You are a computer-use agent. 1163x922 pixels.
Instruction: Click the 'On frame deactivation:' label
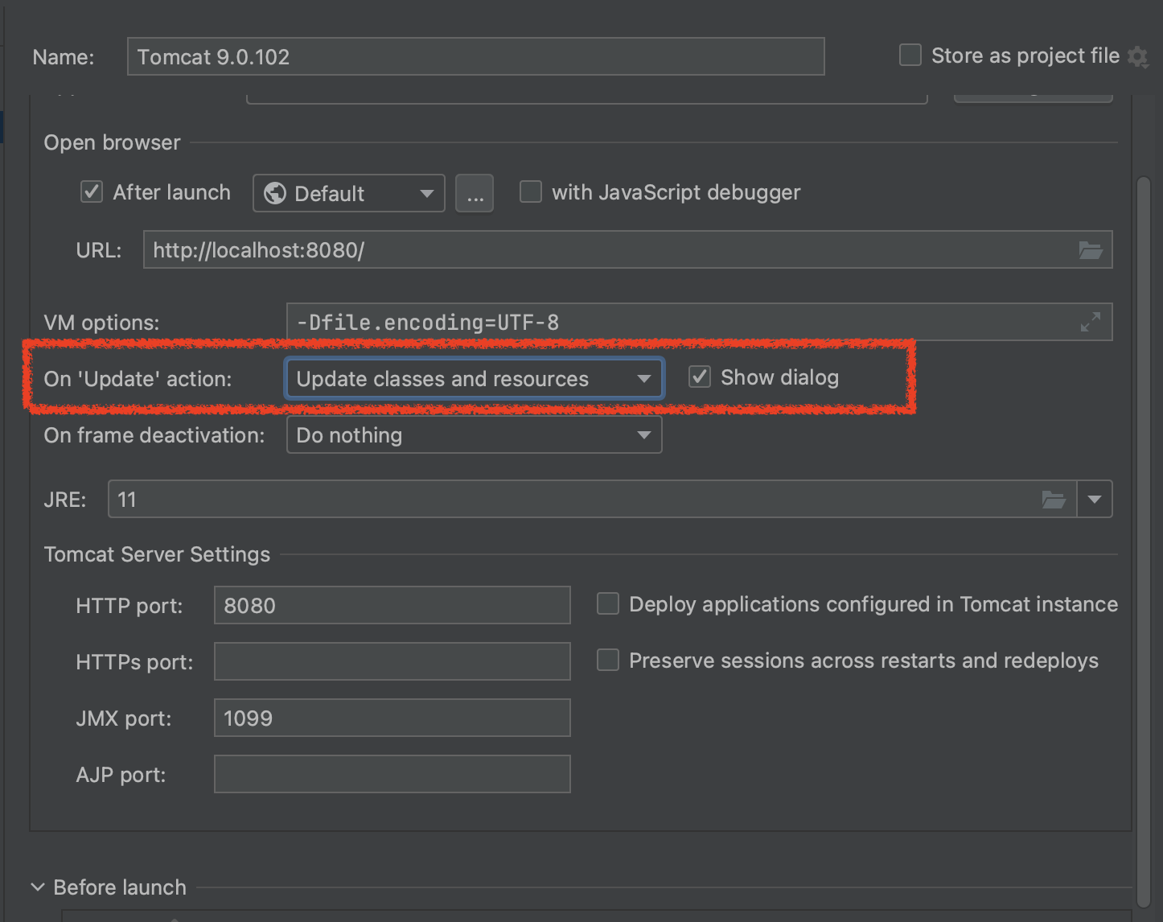pos(154,435)
